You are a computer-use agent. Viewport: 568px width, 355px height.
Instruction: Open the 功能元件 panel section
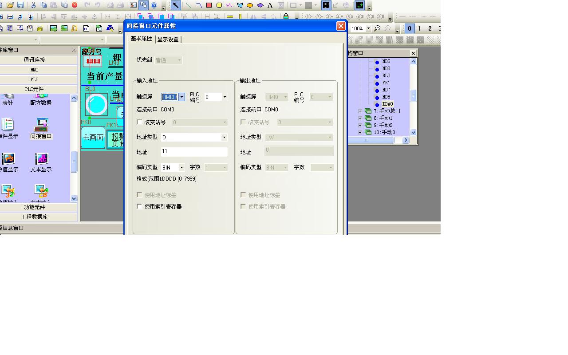tap(35, 207)
